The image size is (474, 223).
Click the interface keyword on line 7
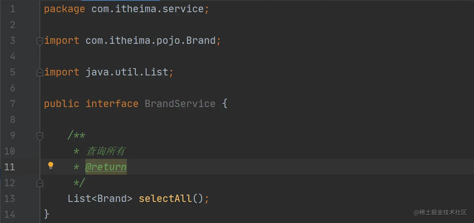point(112,104)
